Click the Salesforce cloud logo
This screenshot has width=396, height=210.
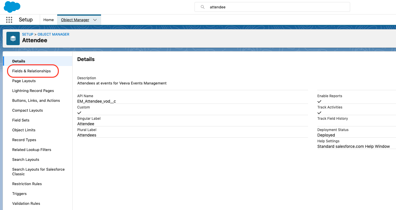[x=12, y=7]
